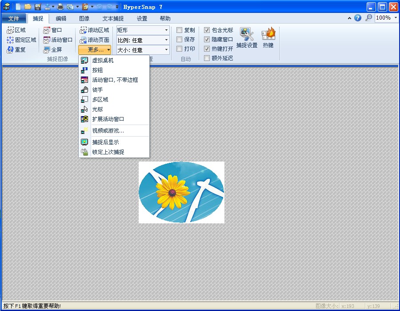Select 锁定上次捕捉 menu item
The width and height of the screenshot is (400, 311).
click(114, 152)
